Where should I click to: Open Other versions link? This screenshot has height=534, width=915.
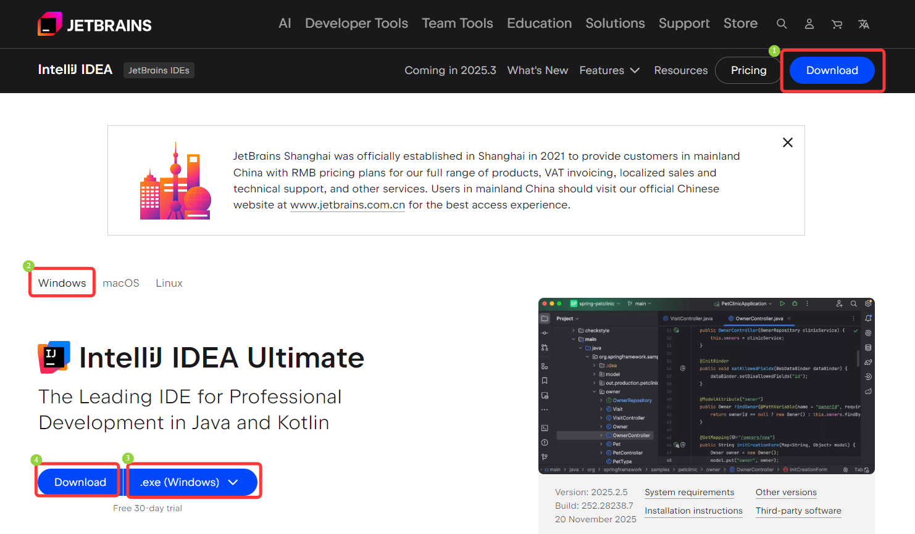786,492
